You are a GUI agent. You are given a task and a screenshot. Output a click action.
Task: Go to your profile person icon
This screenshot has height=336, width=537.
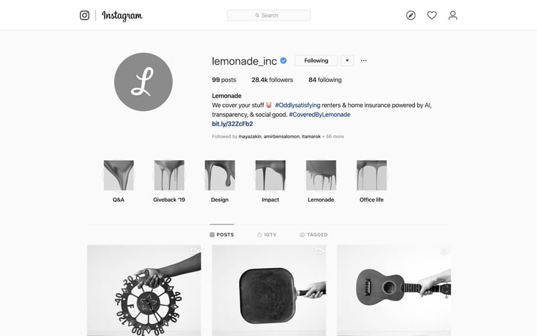click(x=452, y=15)
